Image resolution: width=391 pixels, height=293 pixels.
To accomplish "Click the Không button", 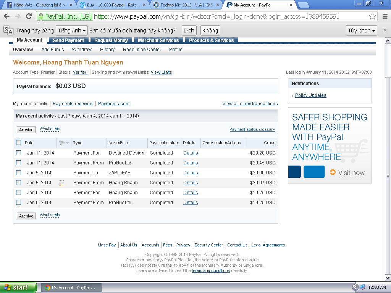I will (210, 31).
